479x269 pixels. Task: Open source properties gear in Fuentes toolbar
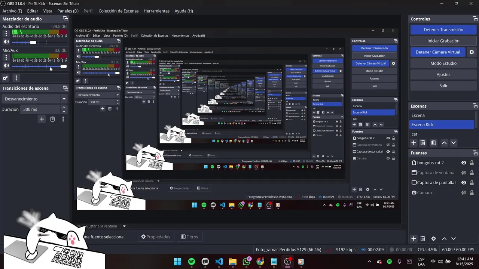[433, 239]
